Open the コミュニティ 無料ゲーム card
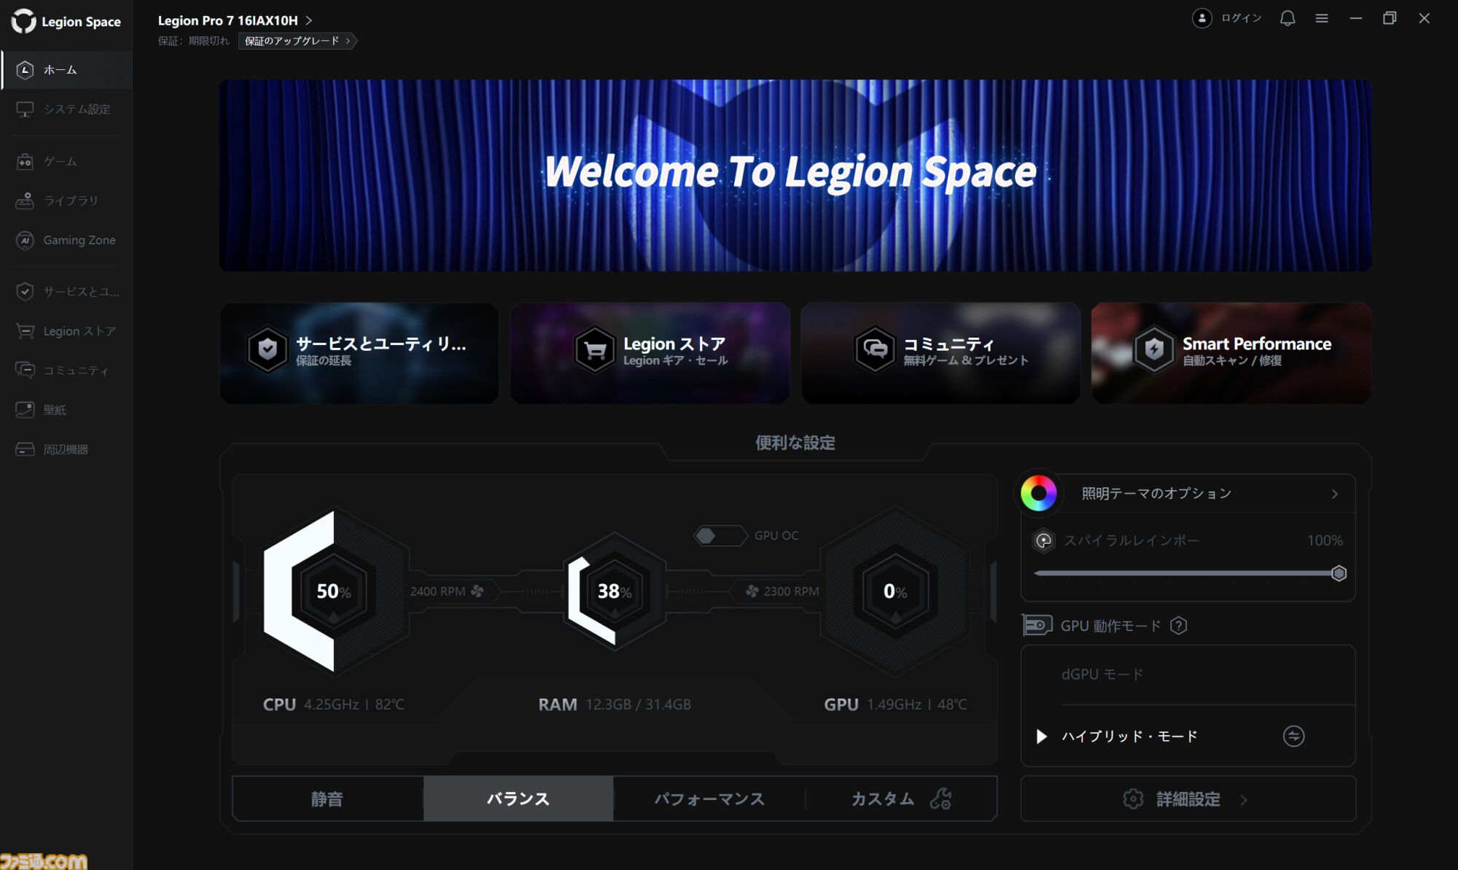This screenshot has height=870, width=1458. point(940,353)
